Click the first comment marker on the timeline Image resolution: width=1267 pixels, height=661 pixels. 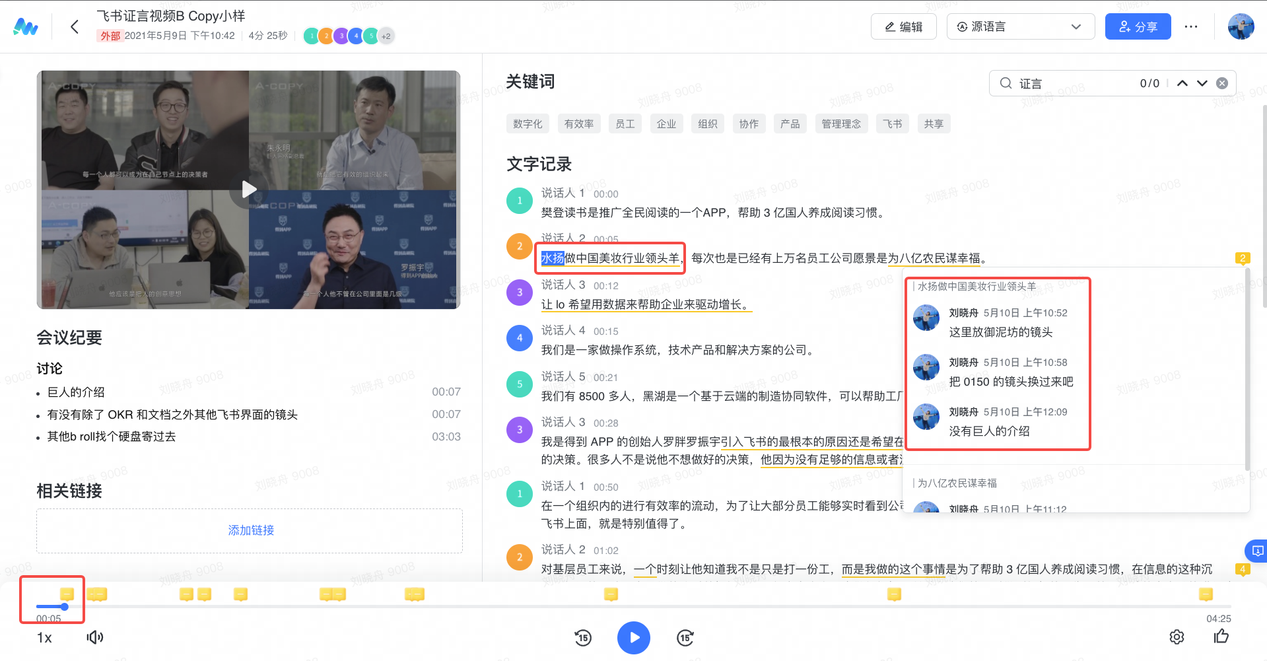(67, 594)
